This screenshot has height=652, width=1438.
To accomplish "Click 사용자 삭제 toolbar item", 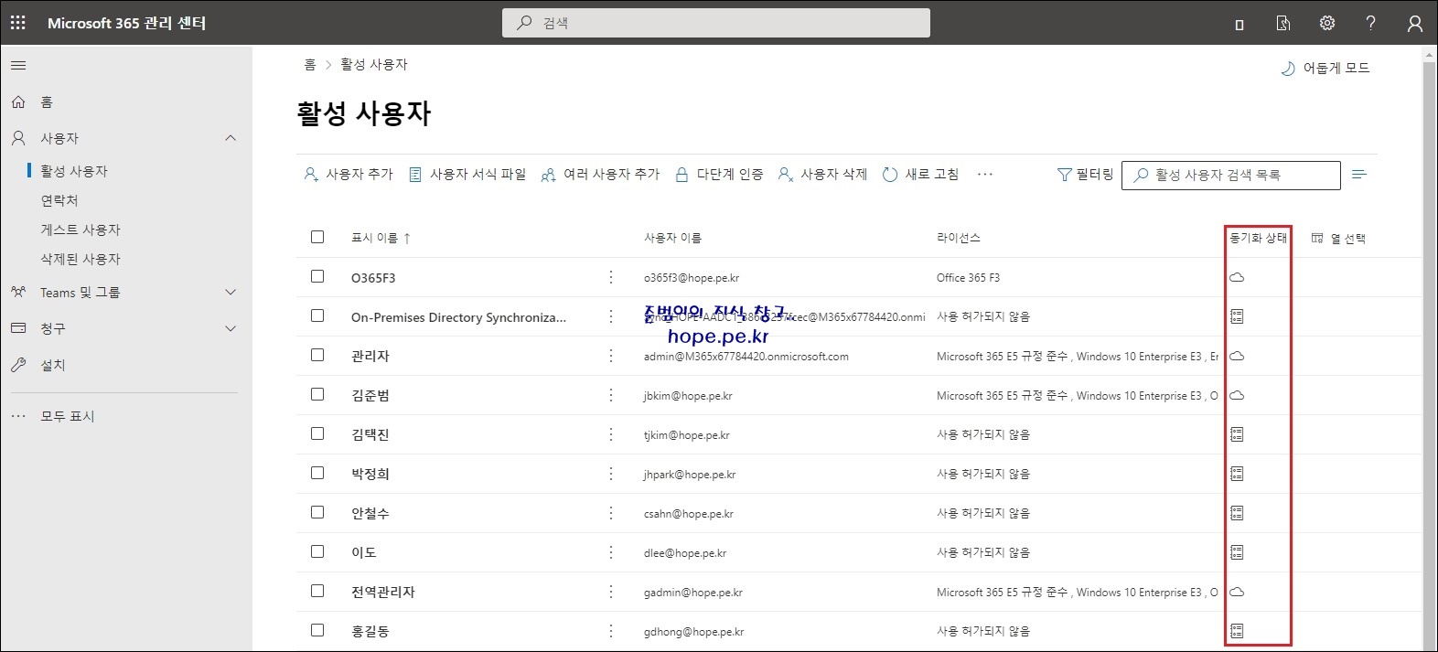I will point(822,175).
